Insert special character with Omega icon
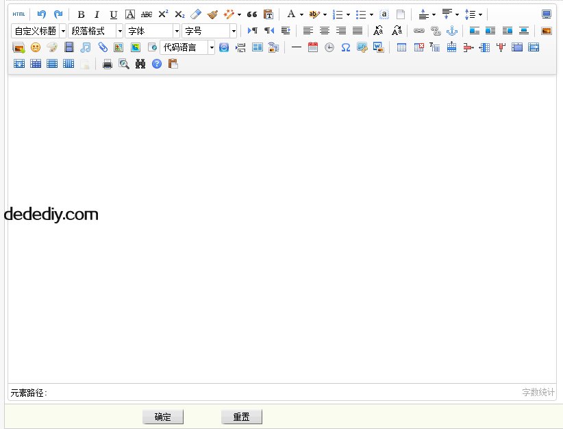This screenshot has width=563, height=429. 346,47
